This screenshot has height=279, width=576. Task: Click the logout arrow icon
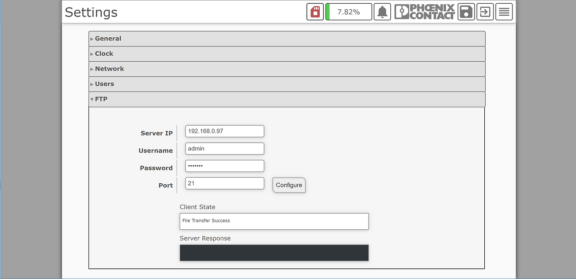pyautogui.click(x=485, y=12)
